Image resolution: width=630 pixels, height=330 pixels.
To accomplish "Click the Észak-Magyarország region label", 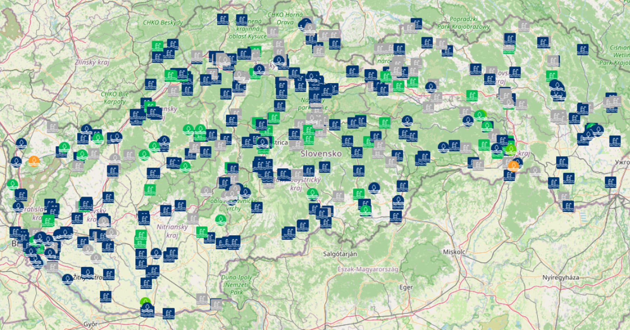I will 368,269.
